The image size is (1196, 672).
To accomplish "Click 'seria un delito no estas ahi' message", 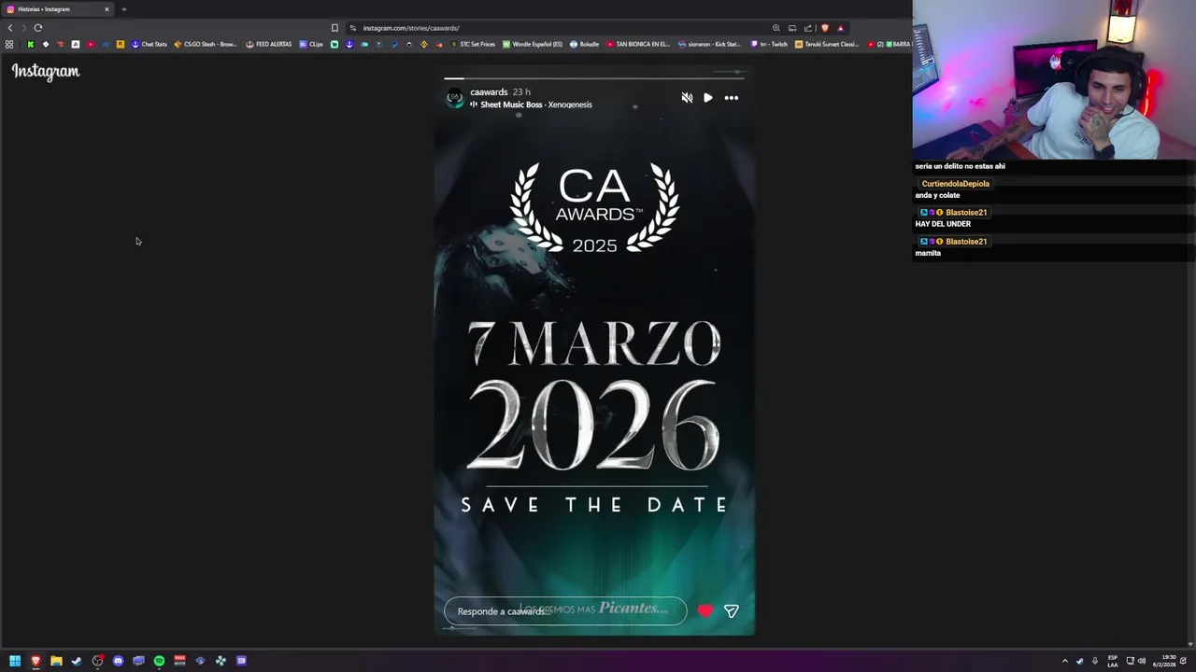I will 961,166.
